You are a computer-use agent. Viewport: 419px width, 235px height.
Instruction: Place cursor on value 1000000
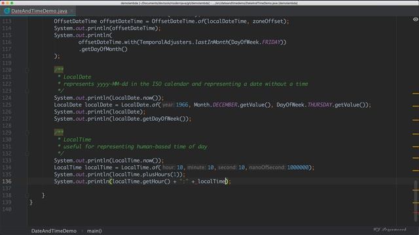click(298, 167)
